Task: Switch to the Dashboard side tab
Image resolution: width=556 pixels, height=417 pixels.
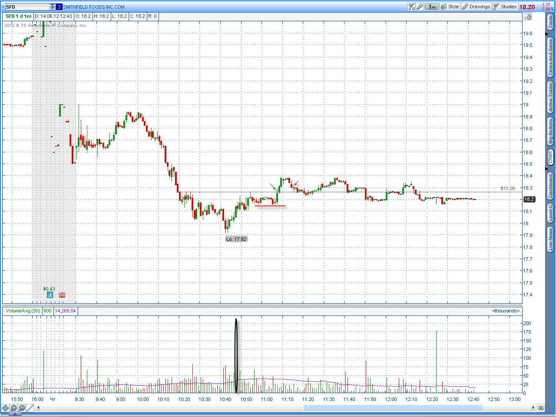Action: point(550,186)
